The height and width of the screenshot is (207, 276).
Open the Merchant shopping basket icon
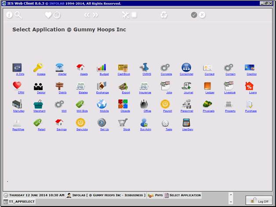tap(38, 104)
